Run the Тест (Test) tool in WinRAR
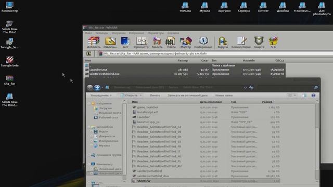The height and width of the screenshot is (187, 333). pyautogui.click(x=125, y=43)
